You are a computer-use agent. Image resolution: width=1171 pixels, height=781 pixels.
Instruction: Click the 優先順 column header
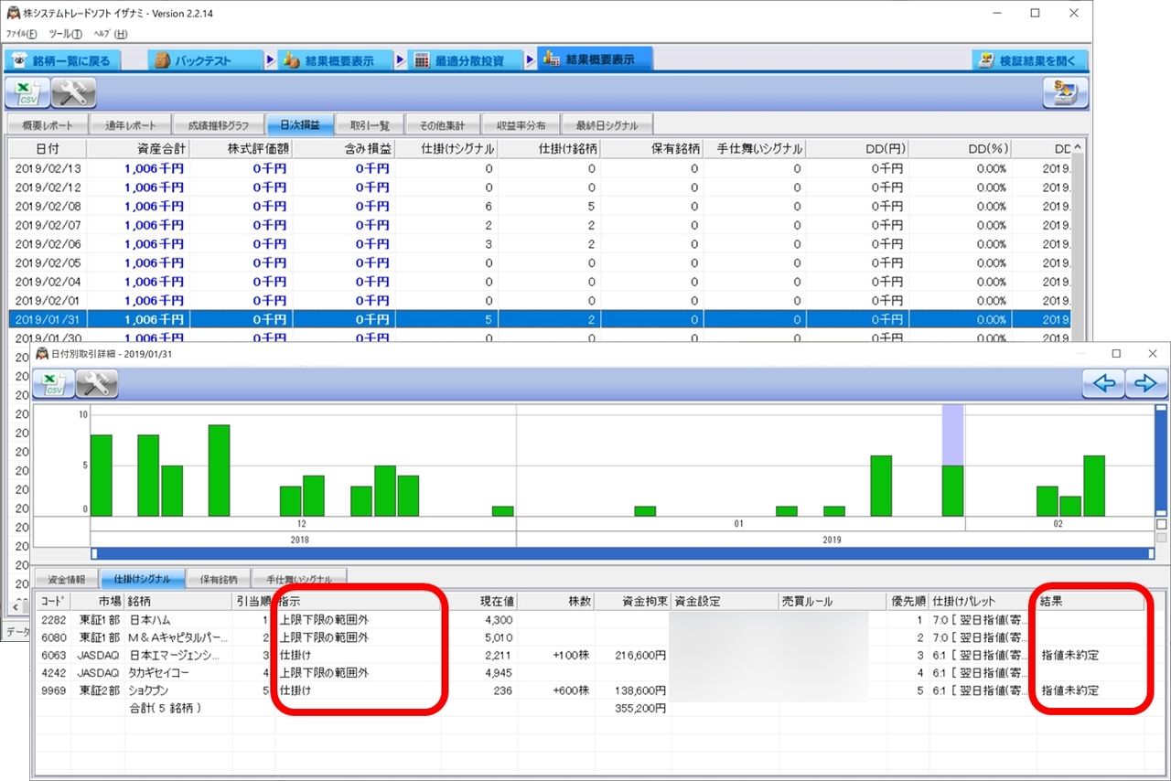tap(908, 602)
